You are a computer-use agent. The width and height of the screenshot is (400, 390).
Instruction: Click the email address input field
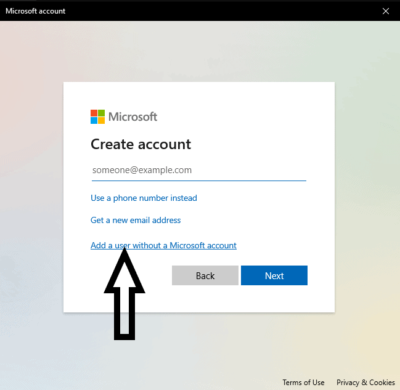pyautogui.click(x=198, y=170)
